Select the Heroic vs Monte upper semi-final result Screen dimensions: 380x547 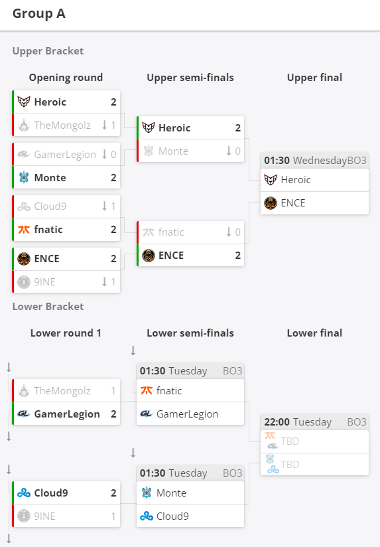point(190,139)
